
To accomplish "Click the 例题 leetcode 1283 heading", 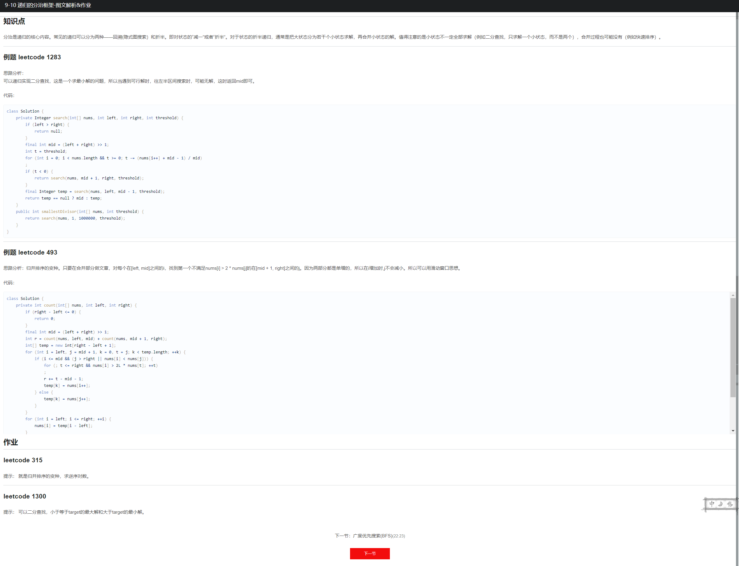I will pos(32,57).
